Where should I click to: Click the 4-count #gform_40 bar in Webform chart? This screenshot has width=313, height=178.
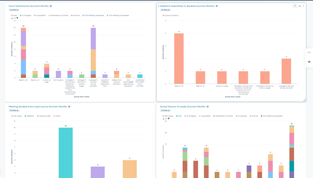click(x=179, y=58)
